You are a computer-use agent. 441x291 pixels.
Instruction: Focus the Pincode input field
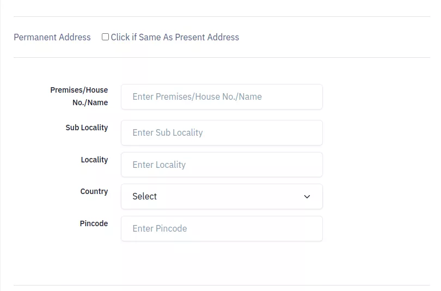(x=222, y=228)
